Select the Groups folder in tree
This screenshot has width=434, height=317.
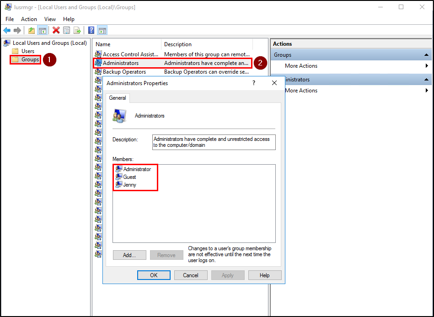30,59
